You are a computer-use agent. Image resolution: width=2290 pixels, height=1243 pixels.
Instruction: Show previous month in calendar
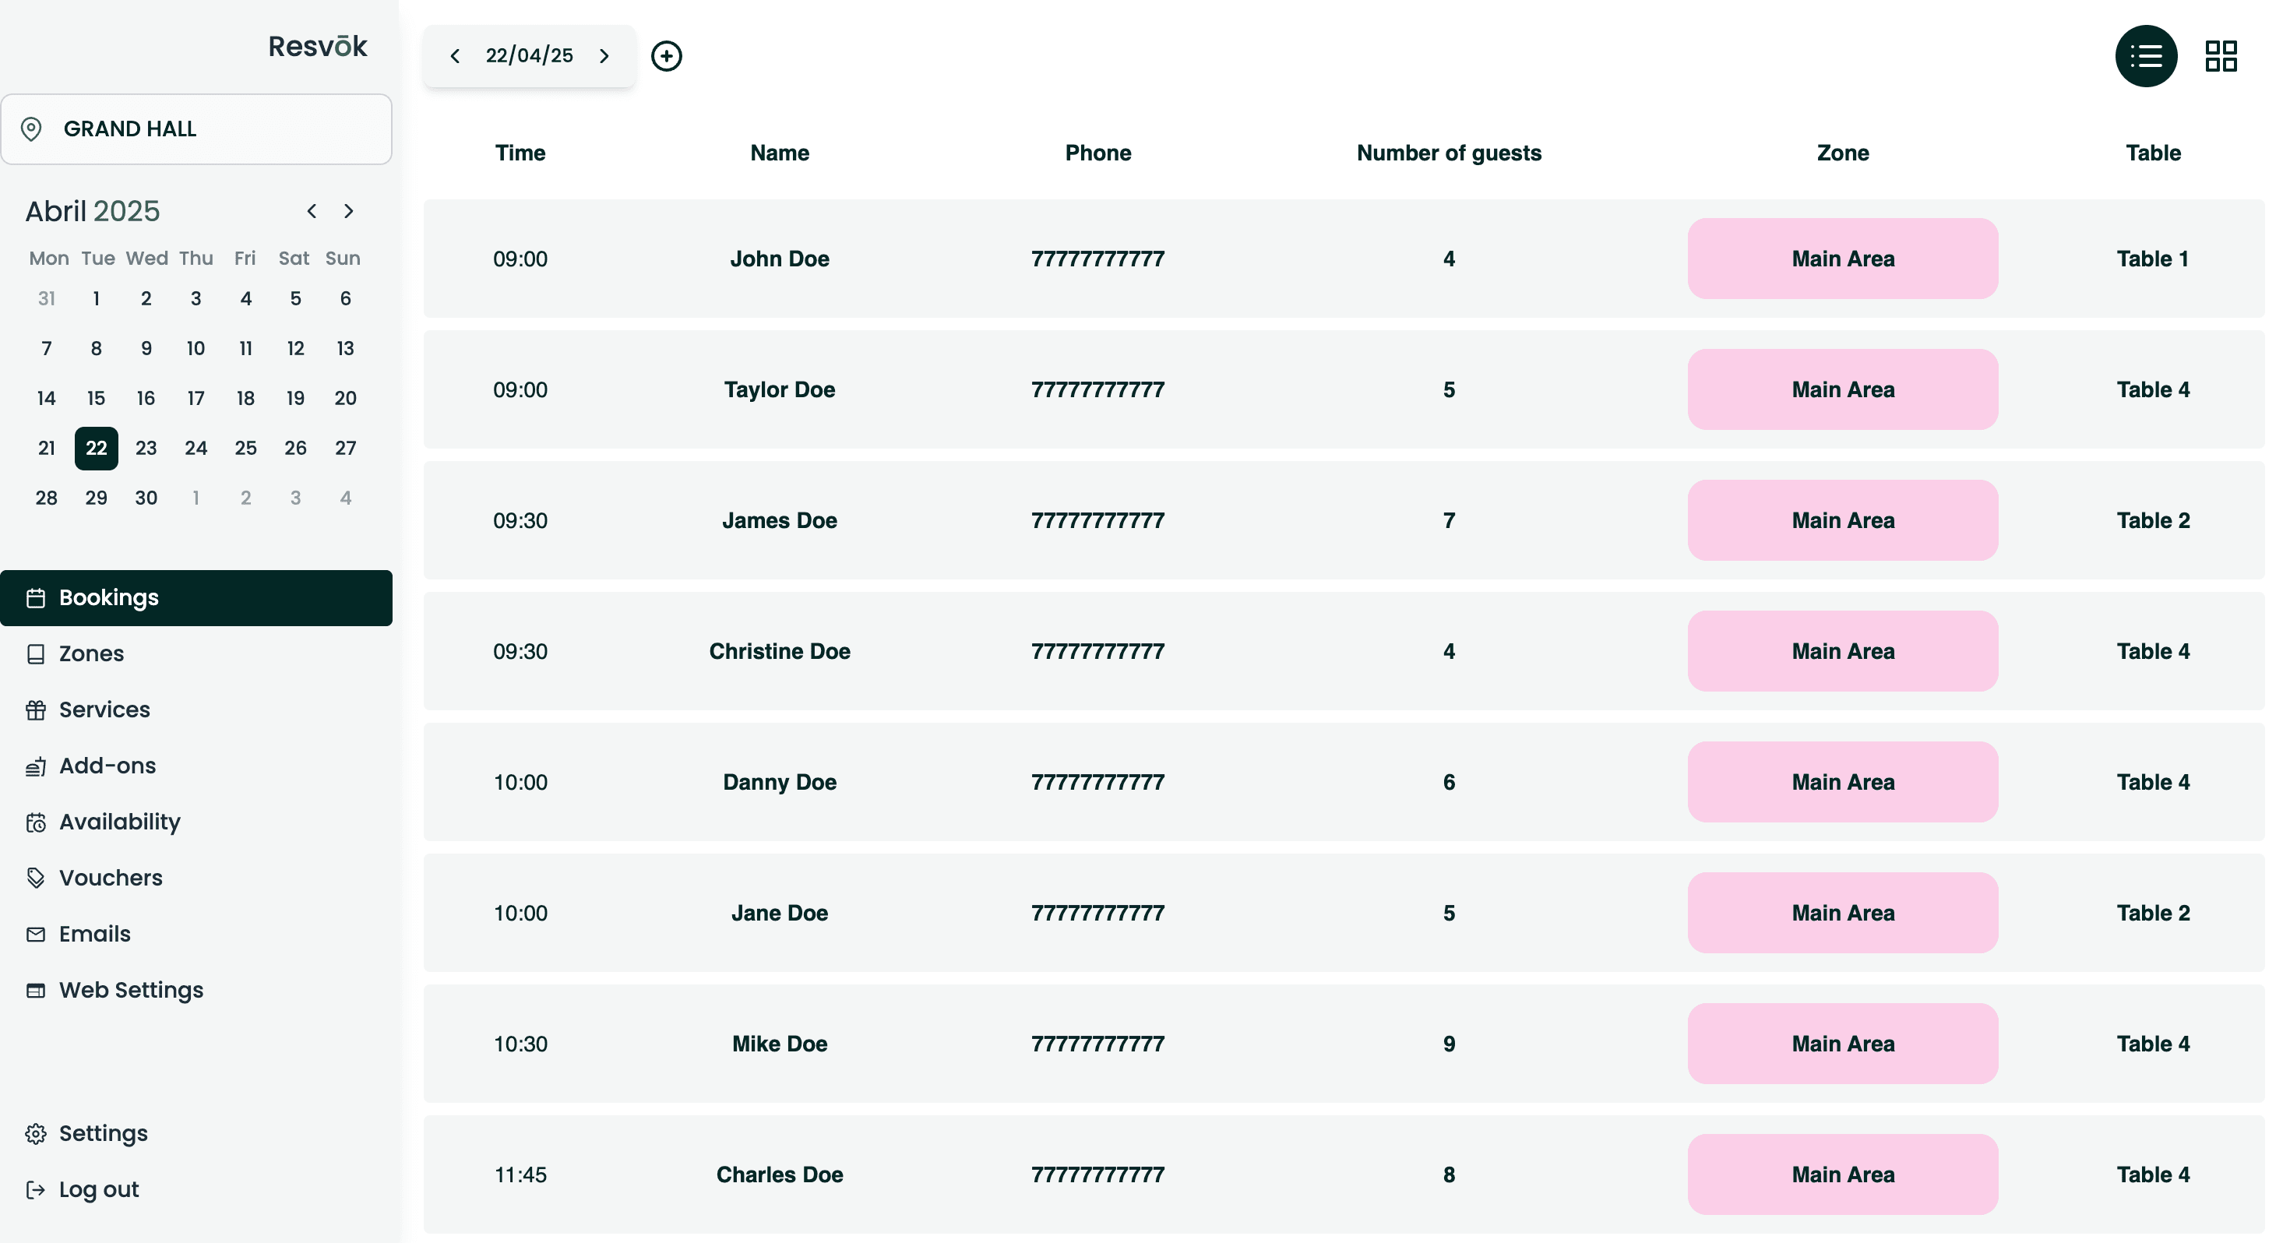[311, 211]
